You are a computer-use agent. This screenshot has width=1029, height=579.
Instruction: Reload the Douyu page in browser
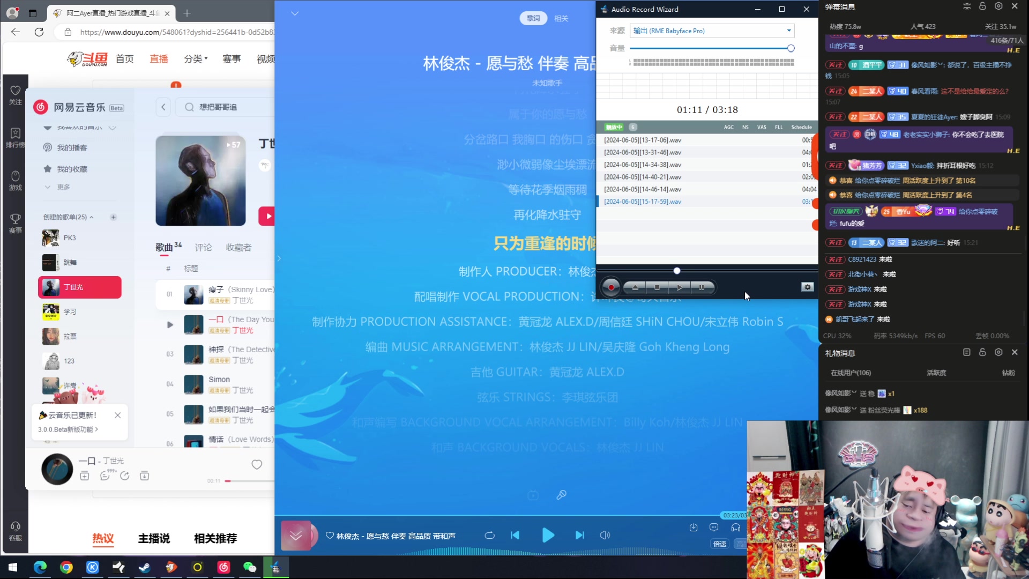[x=39, y=32]
